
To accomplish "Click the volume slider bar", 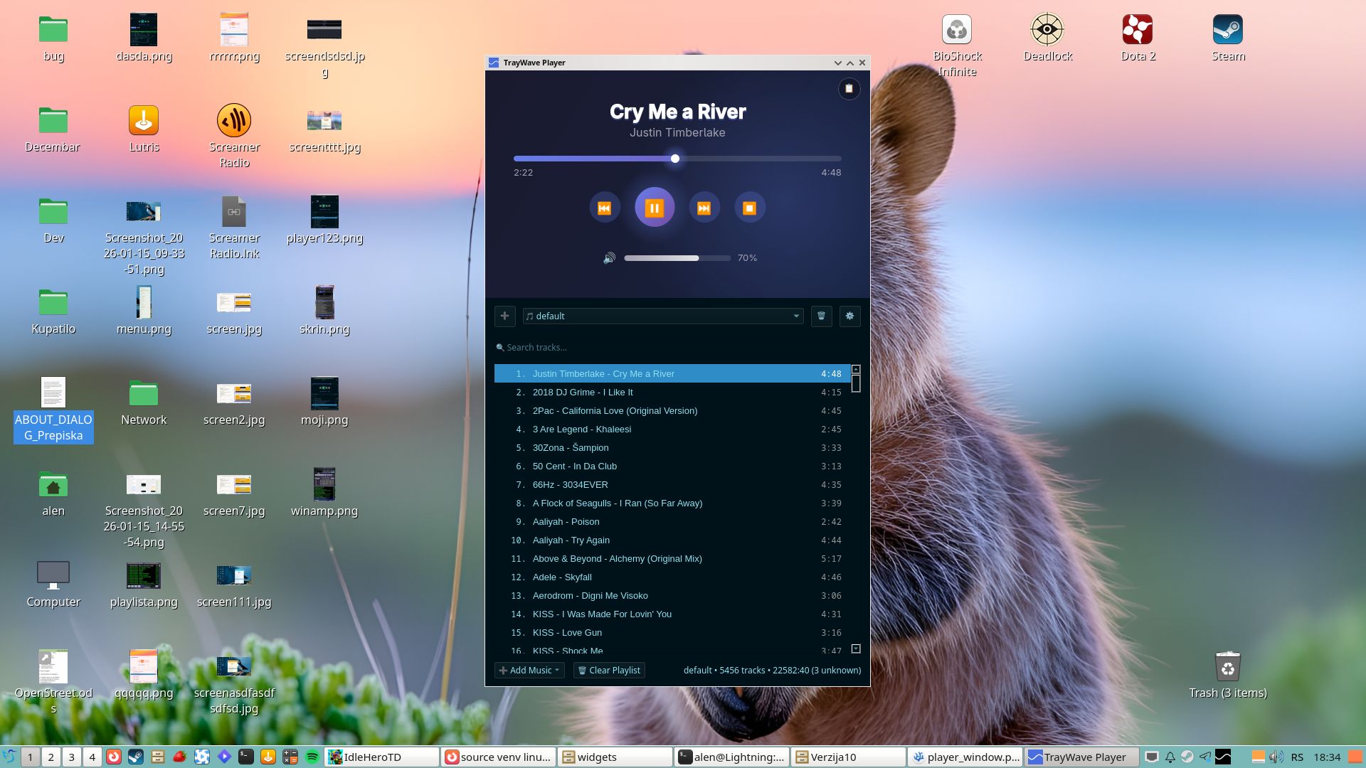I will [677, 258].
